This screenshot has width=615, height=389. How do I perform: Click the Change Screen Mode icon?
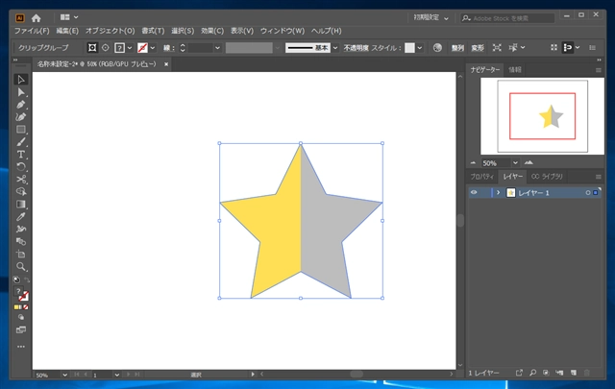[x=21, y=329]
